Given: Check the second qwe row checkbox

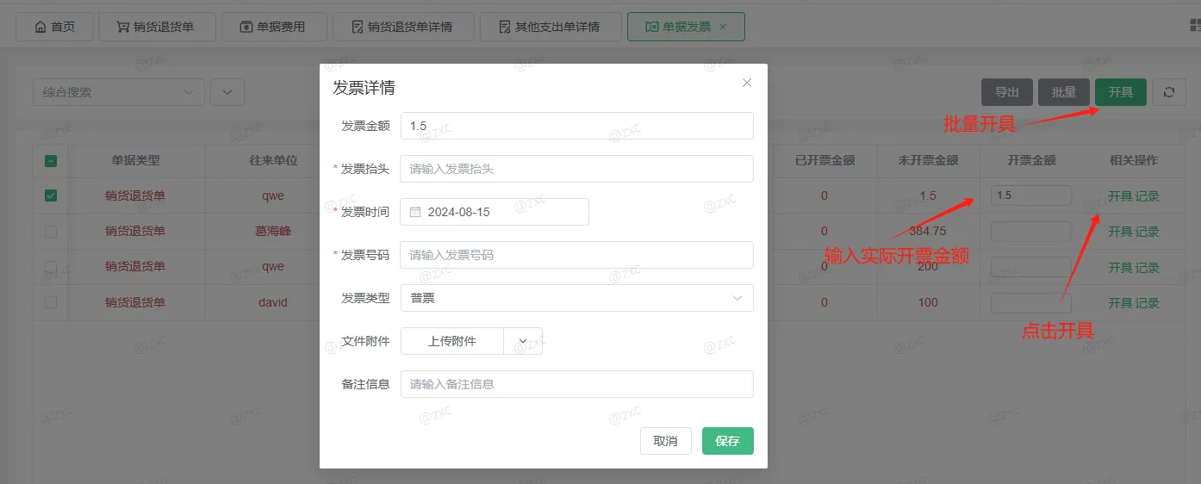Looking at the screenshot, I should [x=51, y=266].
